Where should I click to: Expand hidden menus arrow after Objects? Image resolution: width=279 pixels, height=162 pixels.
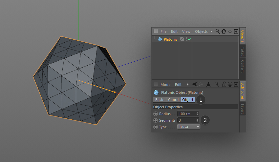(211, 31)
